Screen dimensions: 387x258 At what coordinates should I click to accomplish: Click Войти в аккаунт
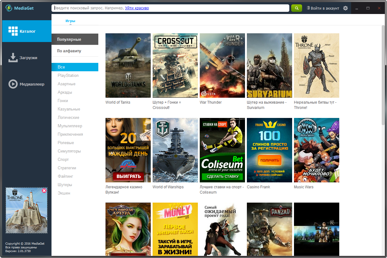tap(325, 8)
